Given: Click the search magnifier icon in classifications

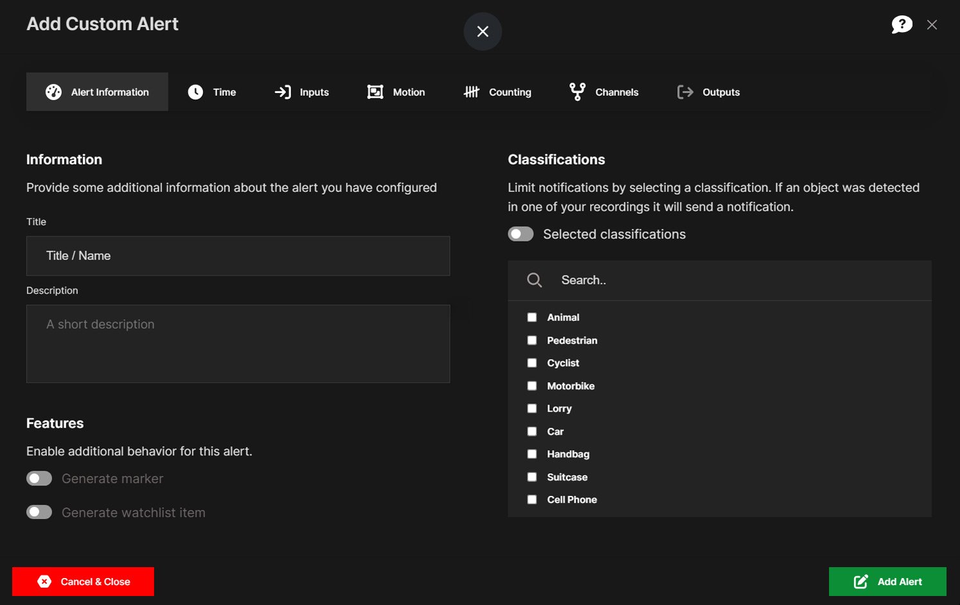Looking at the screenshot, I should coord(535,280).
